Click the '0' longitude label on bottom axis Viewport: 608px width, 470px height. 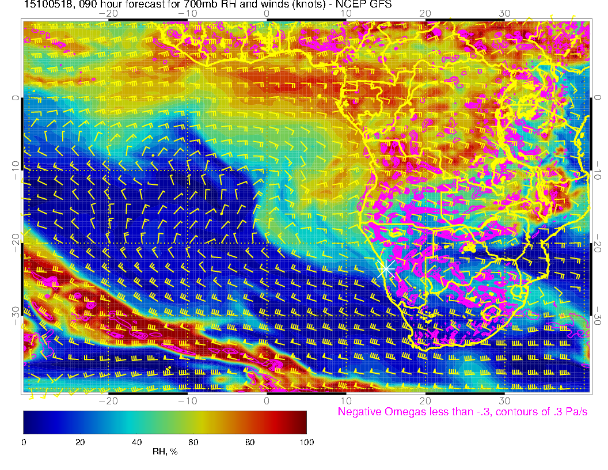pyautogui.click(x=267, y=400)
